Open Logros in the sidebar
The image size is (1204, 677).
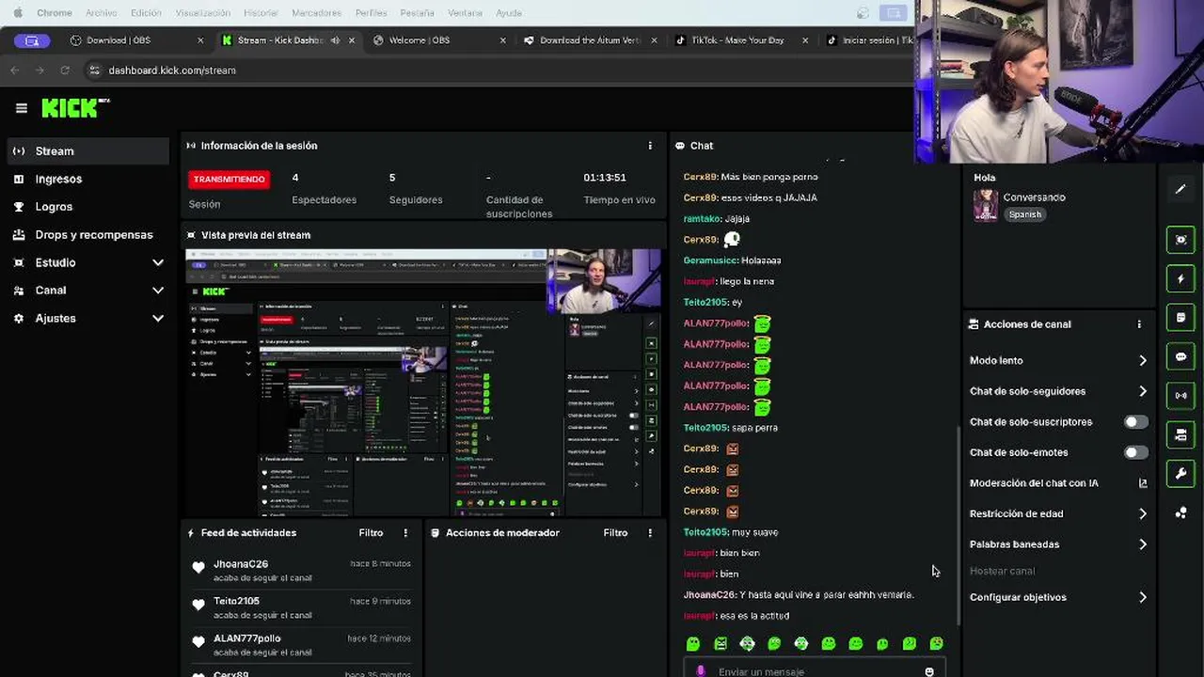click(87, 207)
